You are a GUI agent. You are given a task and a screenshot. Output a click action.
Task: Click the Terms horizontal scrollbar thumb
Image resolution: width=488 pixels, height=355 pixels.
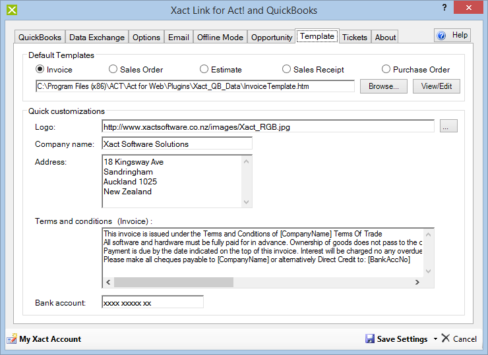click(173, 283)
